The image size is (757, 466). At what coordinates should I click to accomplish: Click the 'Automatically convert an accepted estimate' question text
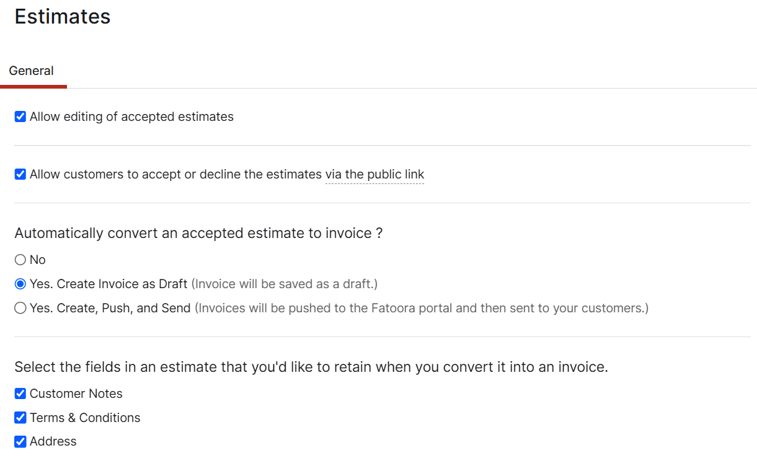pyautogui.click(x=198, y=234)
